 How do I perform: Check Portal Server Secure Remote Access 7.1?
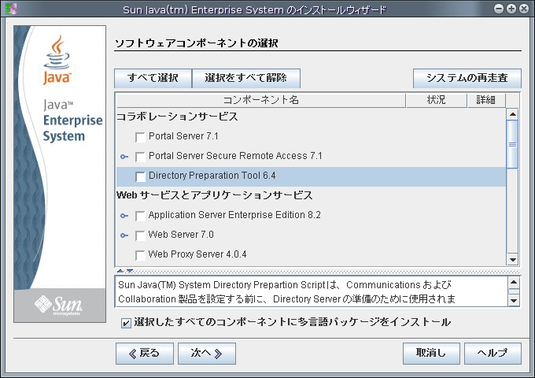pos(140,157)
